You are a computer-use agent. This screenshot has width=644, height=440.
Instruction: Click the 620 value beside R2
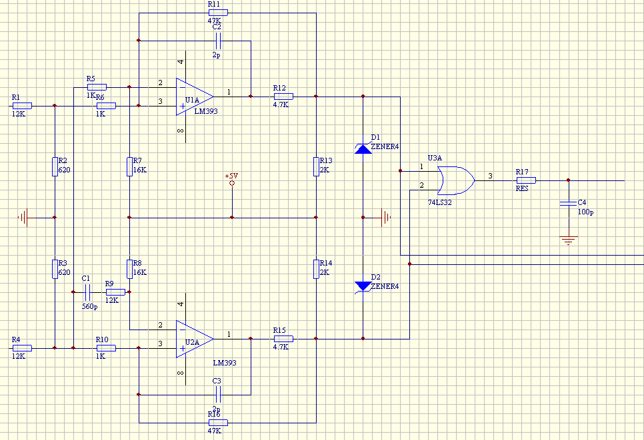coord(64,170)
